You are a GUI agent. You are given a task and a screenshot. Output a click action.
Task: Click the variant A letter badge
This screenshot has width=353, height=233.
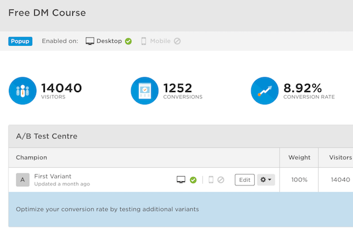23,180
